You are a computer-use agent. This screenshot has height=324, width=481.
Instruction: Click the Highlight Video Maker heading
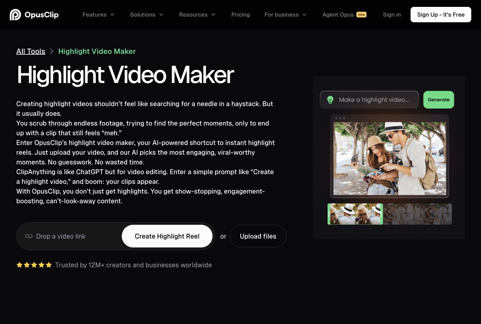point(125,75)
